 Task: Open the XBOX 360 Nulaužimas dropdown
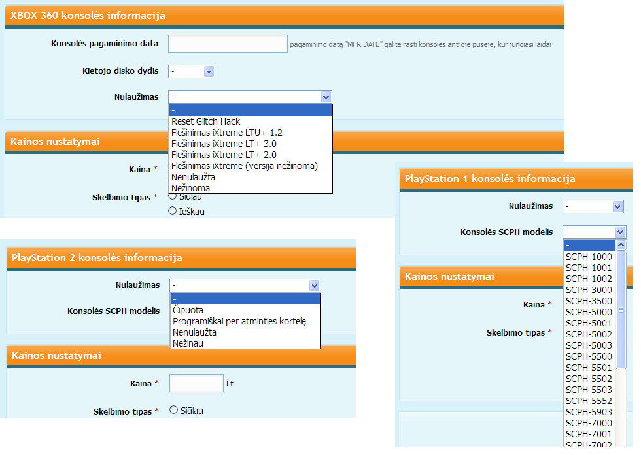pos(250,97)
